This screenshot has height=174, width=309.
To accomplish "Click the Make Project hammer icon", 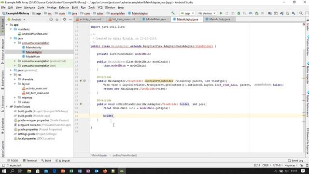I will pyautogui.click(x=173, y=13).
